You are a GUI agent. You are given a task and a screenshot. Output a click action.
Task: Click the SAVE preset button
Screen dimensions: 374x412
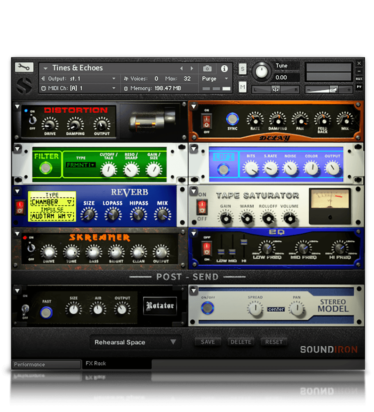pos(208,342)
